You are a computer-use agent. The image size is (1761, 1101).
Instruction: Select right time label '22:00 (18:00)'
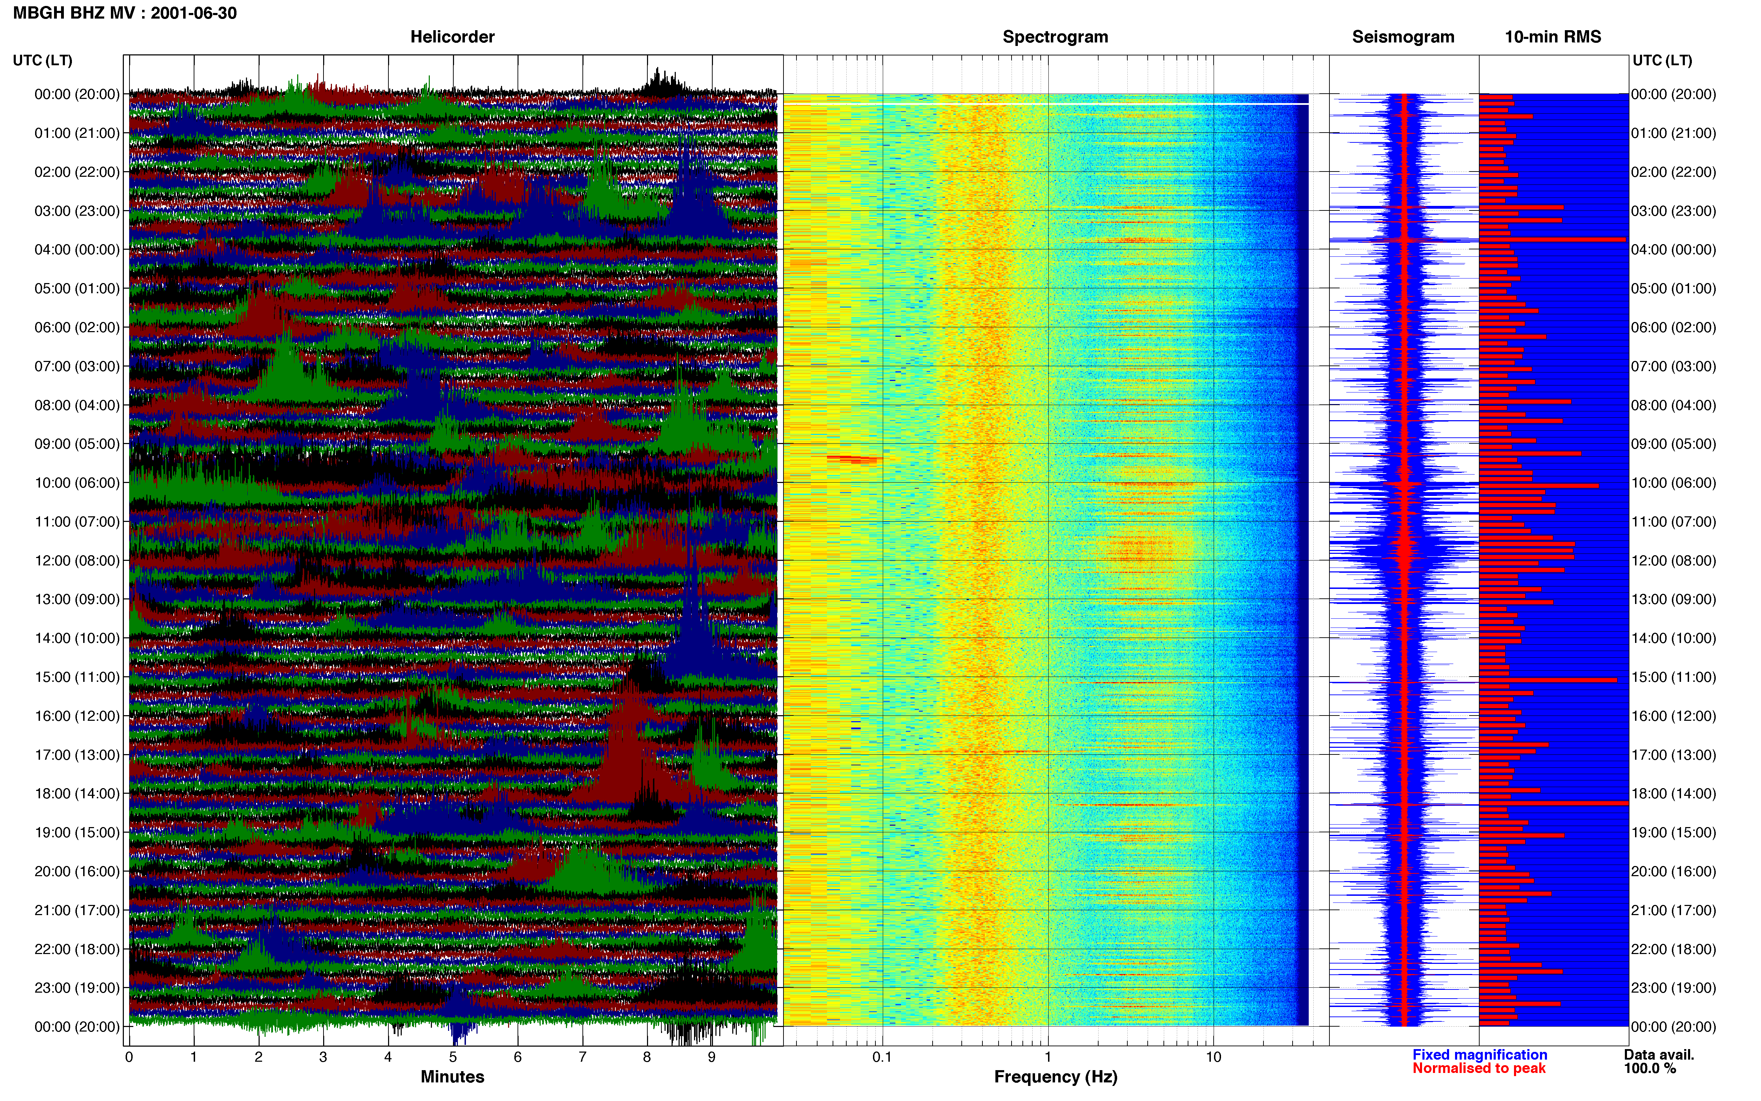[x=1674, y=949]
